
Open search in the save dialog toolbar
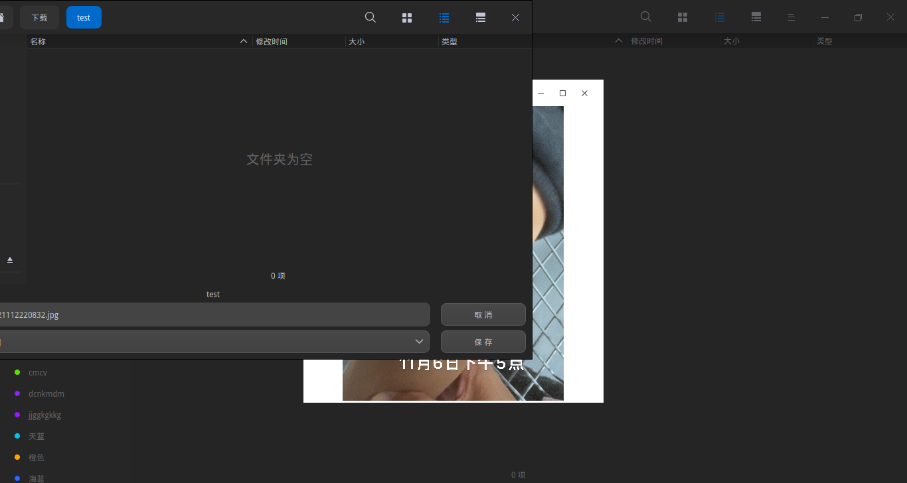coord(370,17)
